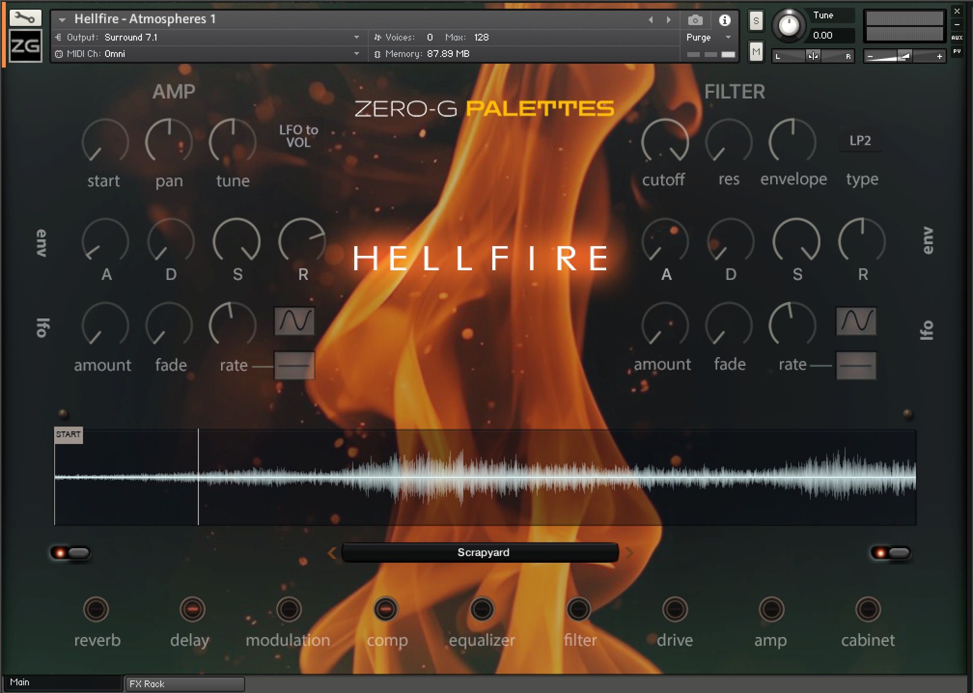Select next sound with right orange arrow
The width and height of the screenshot is (973, 693).
(x=629, y=553)
